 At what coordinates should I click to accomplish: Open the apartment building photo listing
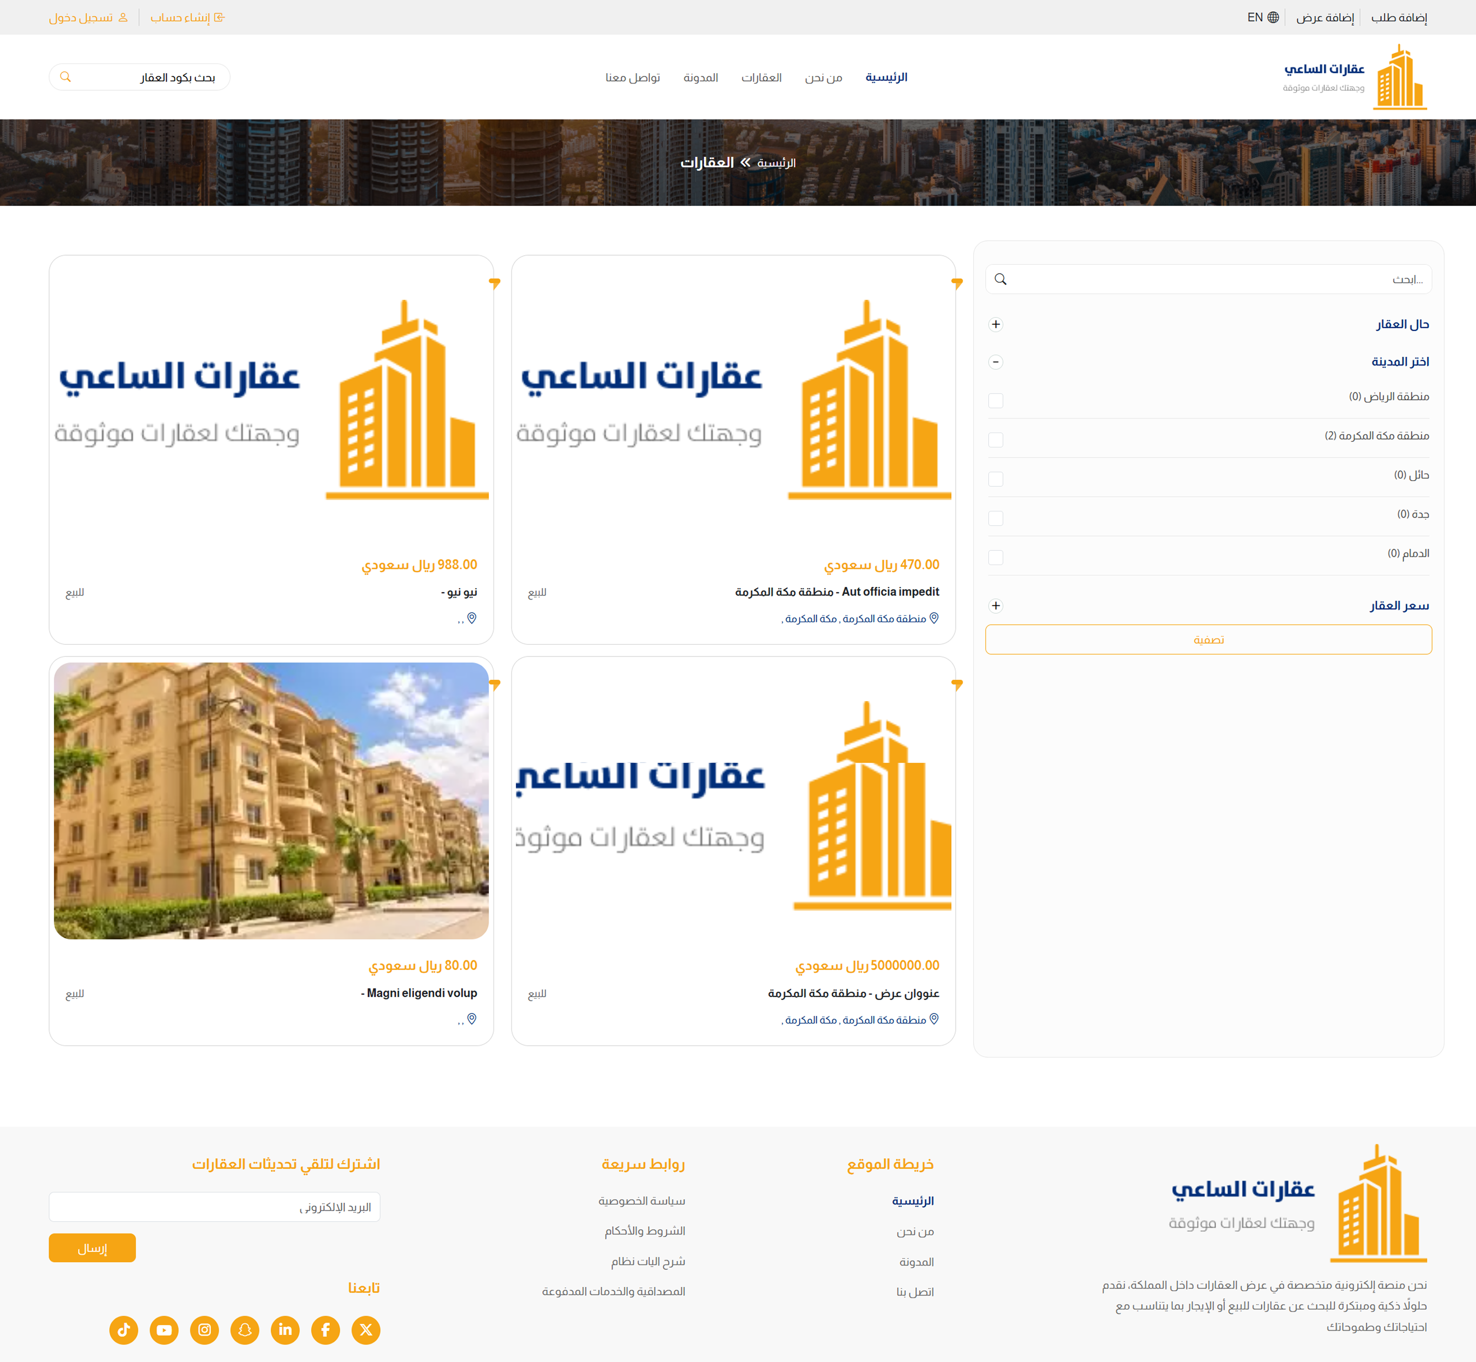(x=271, y=800)
